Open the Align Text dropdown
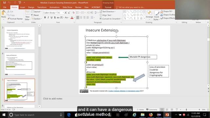The height and width of the screenshot is (118, 210). [106, 15]
